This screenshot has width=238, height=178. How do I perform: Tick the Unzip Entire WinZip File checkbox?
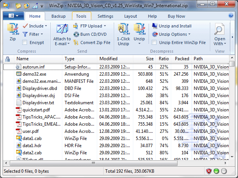click(x=154, y=43)
